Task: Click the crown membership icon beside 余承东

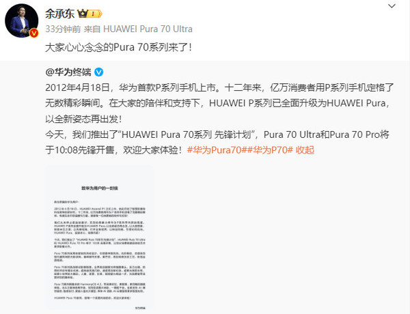Action: pyautogui.click(x=83, y=14)
